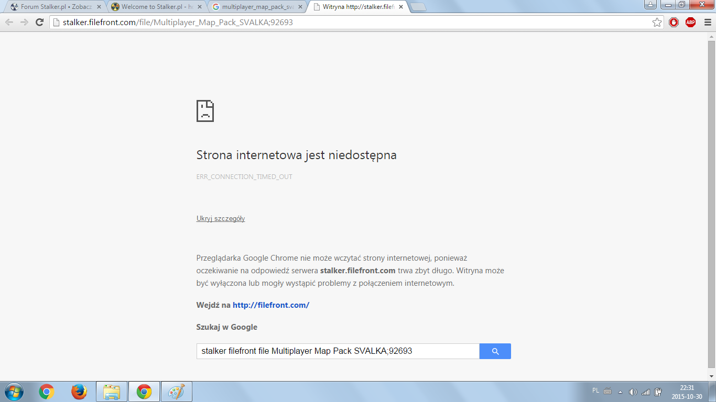Close the multiplayer_map_pack Google tab
Image resolution: width=716 pixels, height=402 pixels.
point(300,7)
